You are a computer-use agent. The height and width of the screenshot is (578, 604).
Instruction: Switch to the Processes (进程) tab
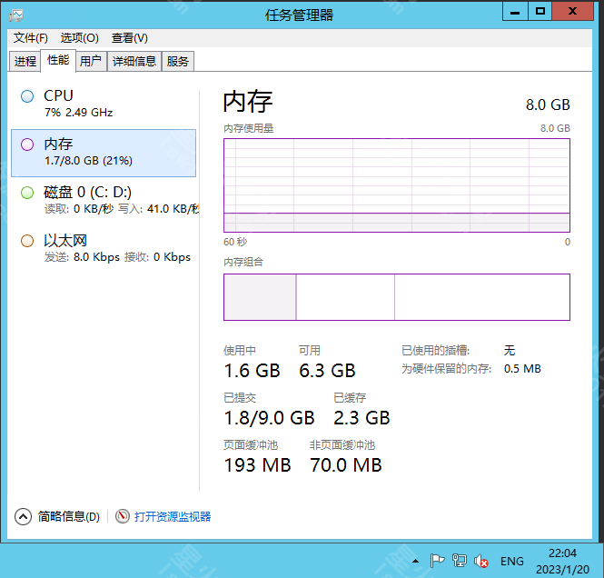point(25,61)
